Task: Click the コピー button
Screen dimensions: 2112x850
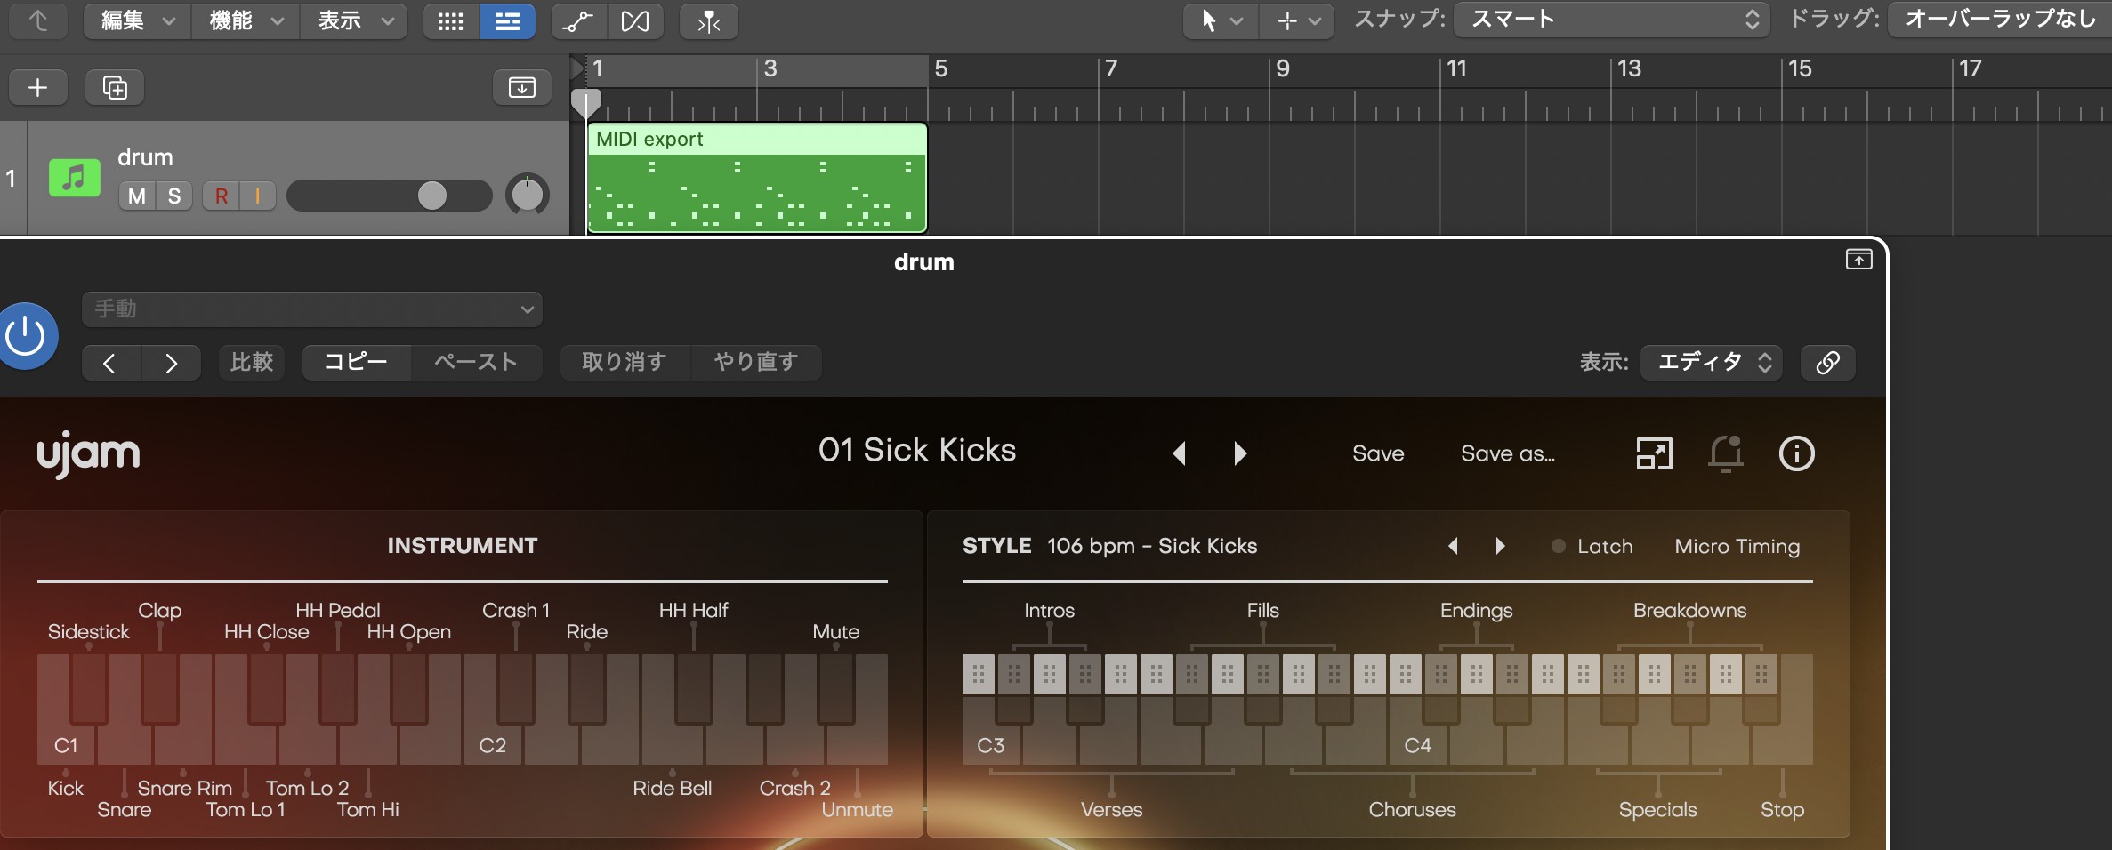Action: pos(356,363)
